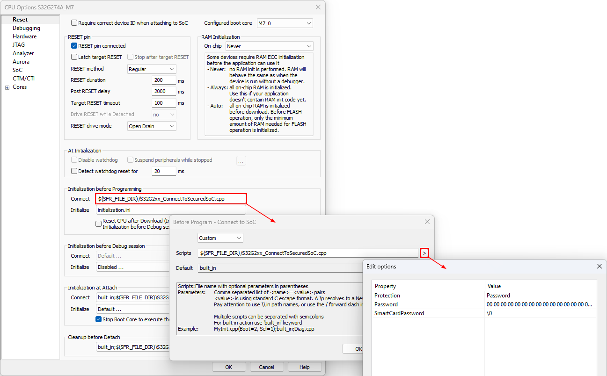Open the On-chip RAM initialization dropdown
The height and width of the screenshot is (376, 607).
[269, 46]
